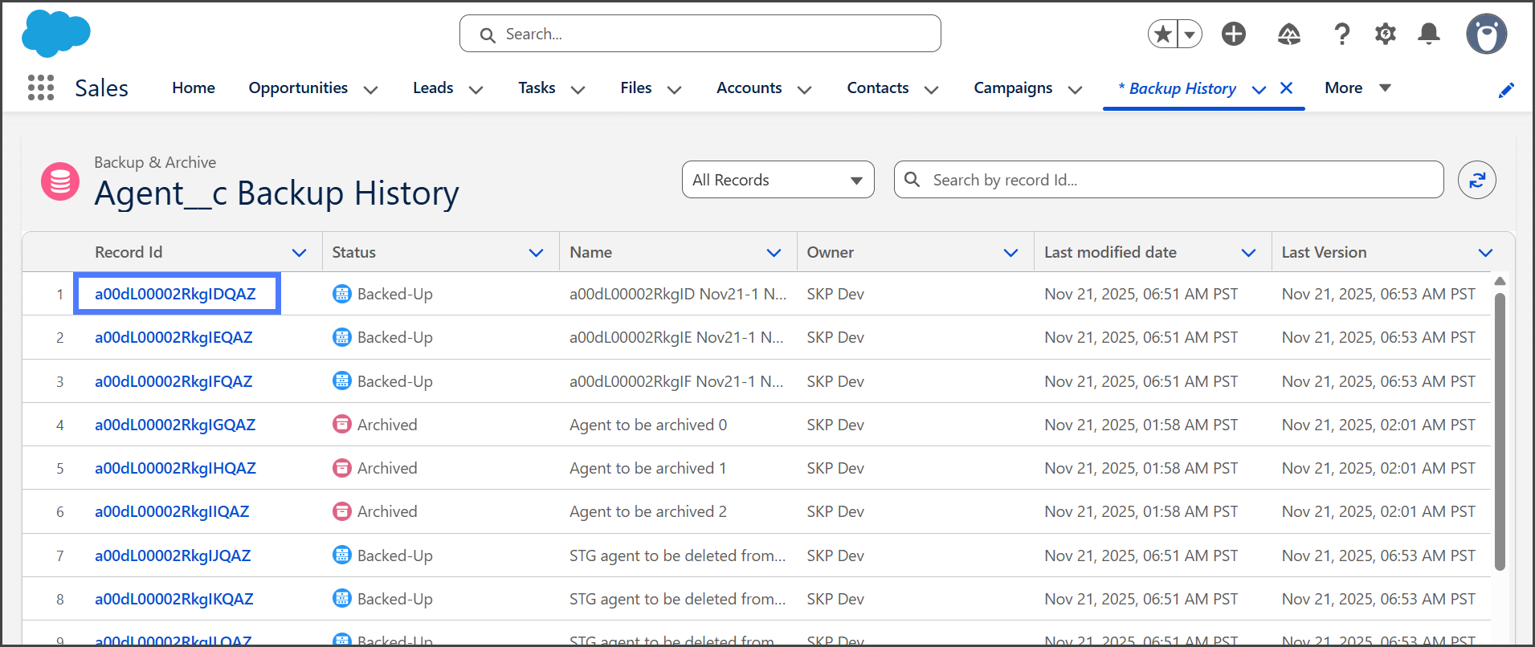Open record a00dL00002RkgIGQAZ link
The width and height of the screenshot is (1535, 647).
pyautogui.click(x=175, y=425)
